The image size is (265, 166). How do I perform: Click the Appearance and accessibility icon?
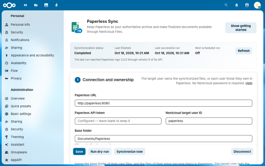click(x=7, y=55)
